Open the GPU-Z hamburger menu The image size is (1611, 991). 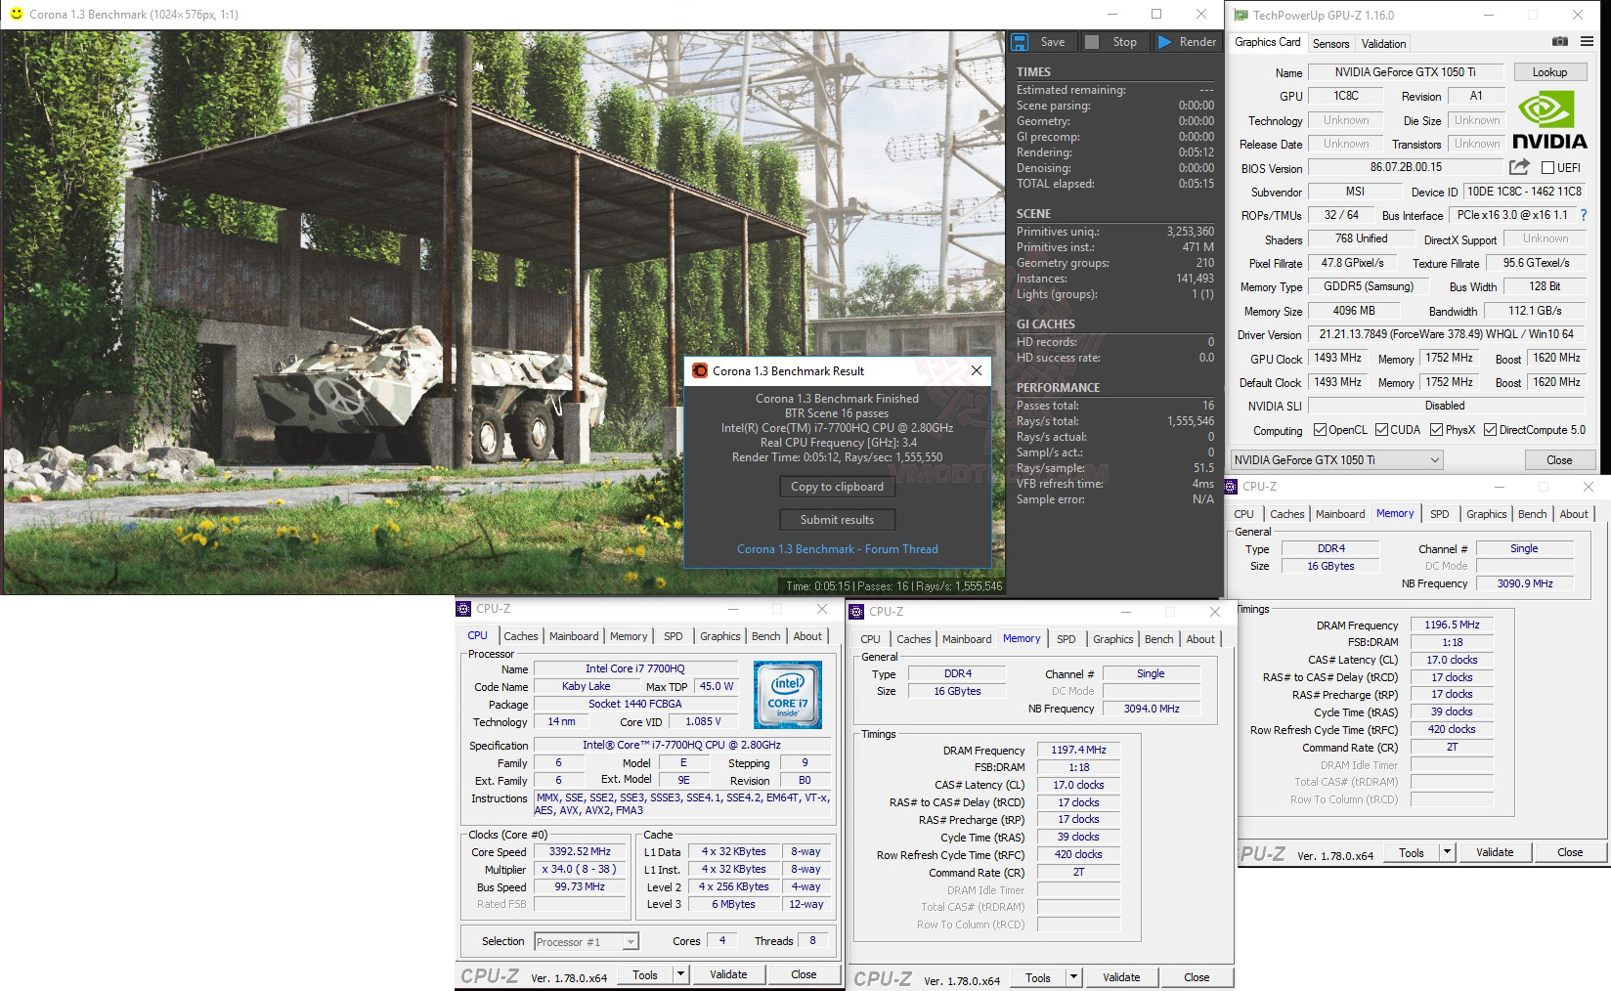click(x=1587, y=42)
